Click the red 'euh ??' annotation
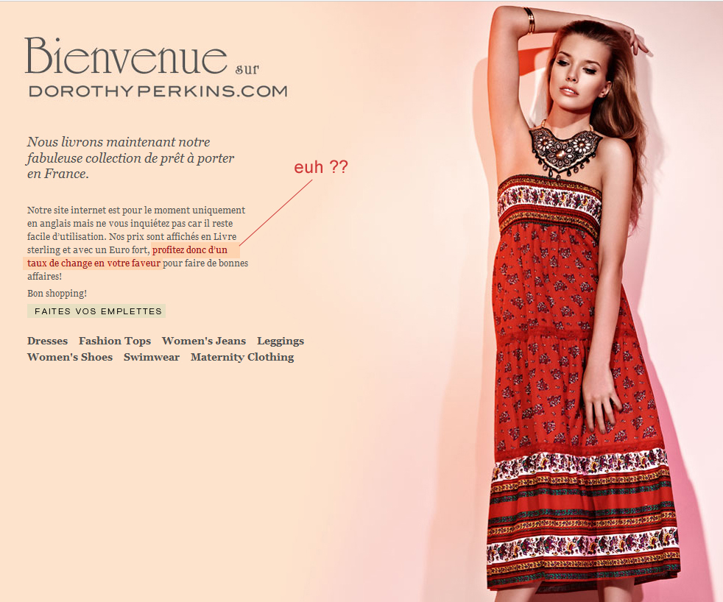Screen dimensions: 723x602 321,167
